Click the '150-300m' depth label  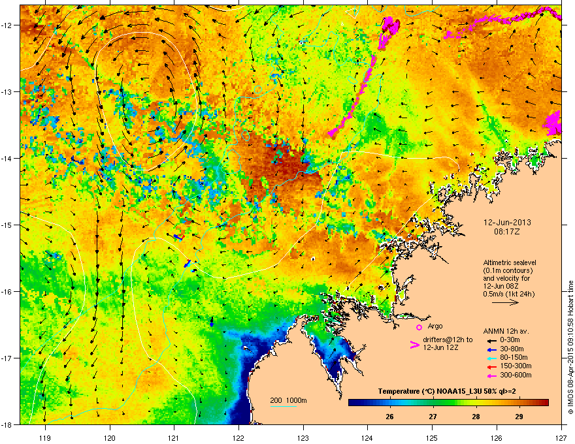click(x=516, y=366)
